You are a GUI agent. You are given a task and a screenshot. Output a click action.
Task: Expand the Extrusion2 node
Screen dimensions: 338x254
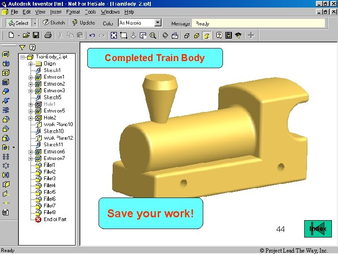click(31, 84)
